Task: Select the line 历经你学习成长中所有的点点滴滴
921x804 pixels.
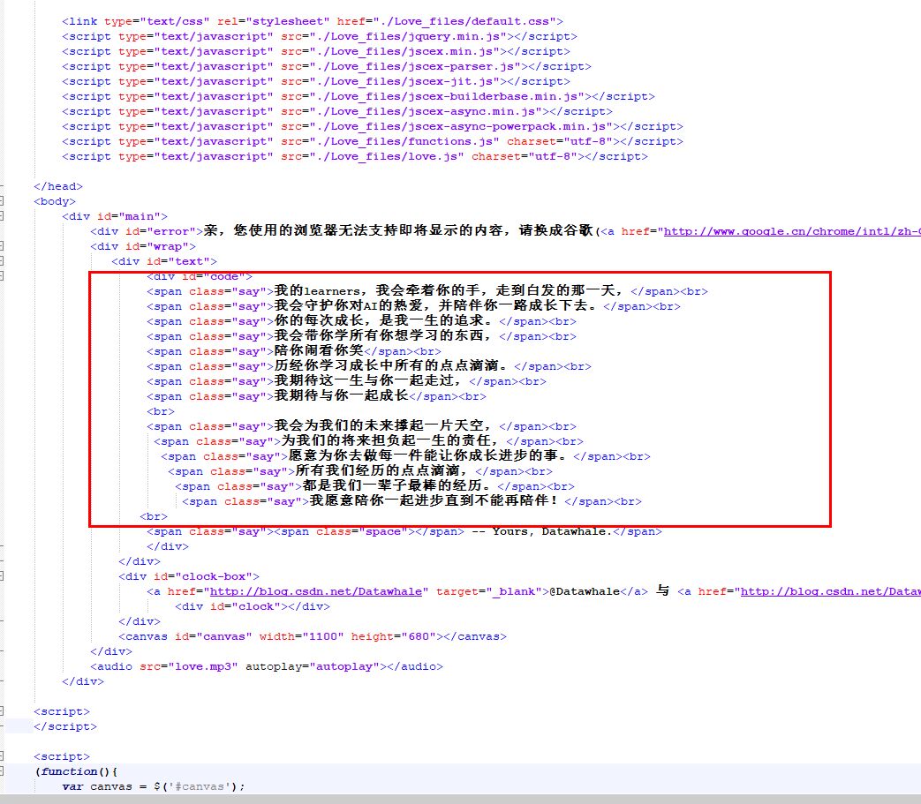Action: pyautogui.click(x=369, y=366)
